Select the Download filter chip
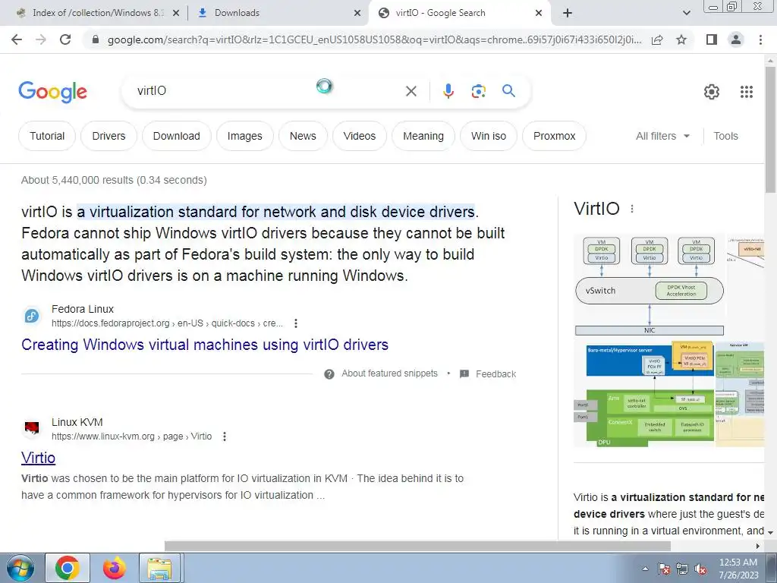777x583 pixels. [x=176, y=136]
